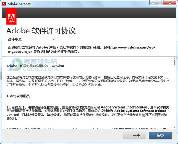Go back with the 上一步 button
The width and height of the screenshot is (178, 144).
(135, 135)
